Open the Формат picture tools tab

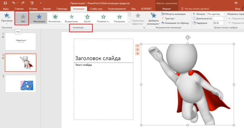pyautogui.click(x=167, y=9)
